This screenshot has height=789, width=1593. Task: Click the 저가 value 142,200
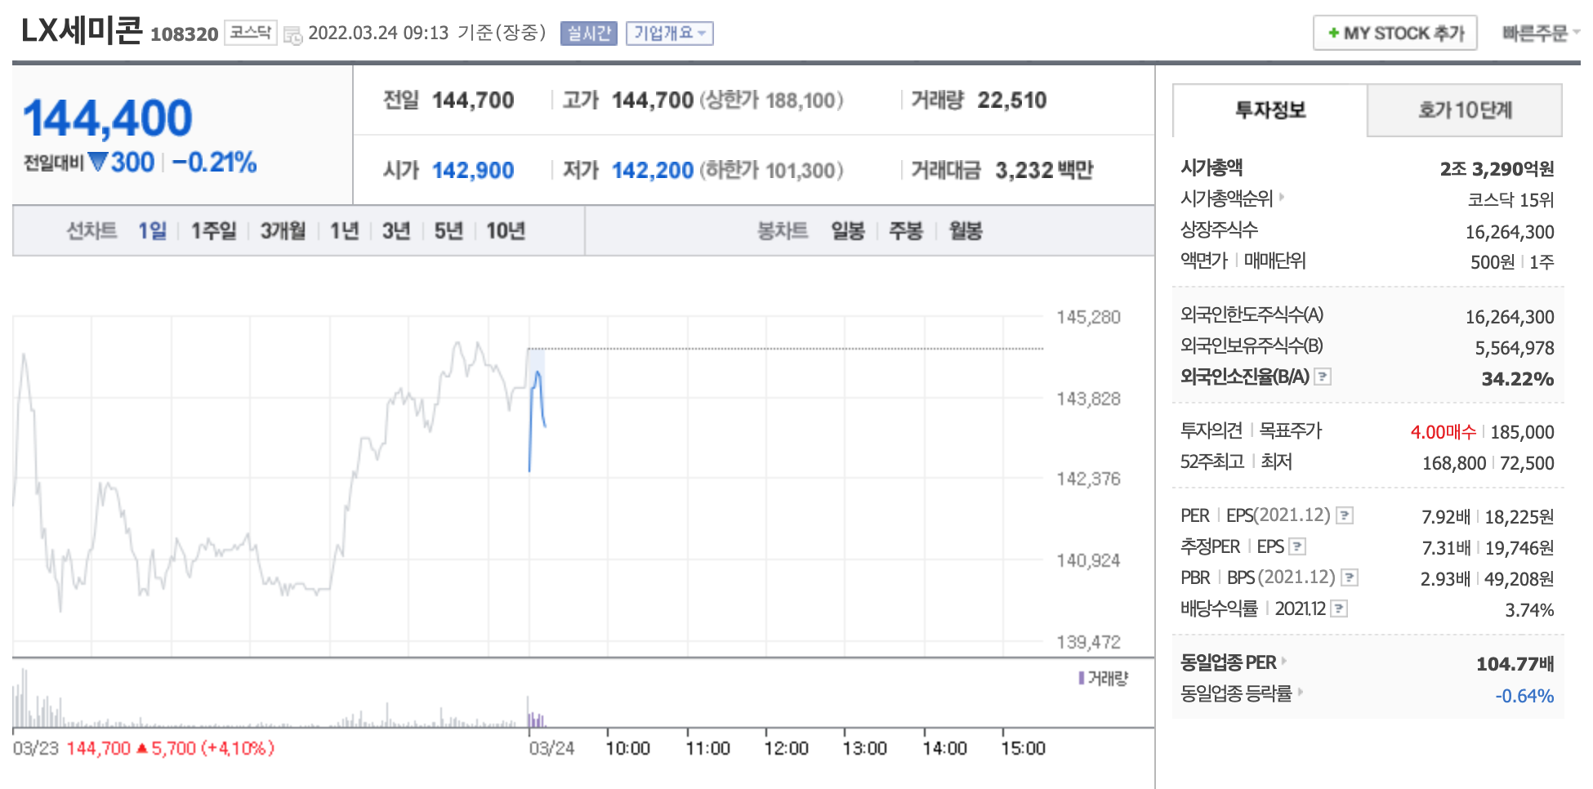coord(653,171)
